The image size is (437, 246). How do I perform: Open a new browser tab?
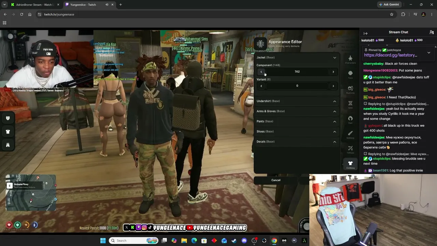(121, 5)
